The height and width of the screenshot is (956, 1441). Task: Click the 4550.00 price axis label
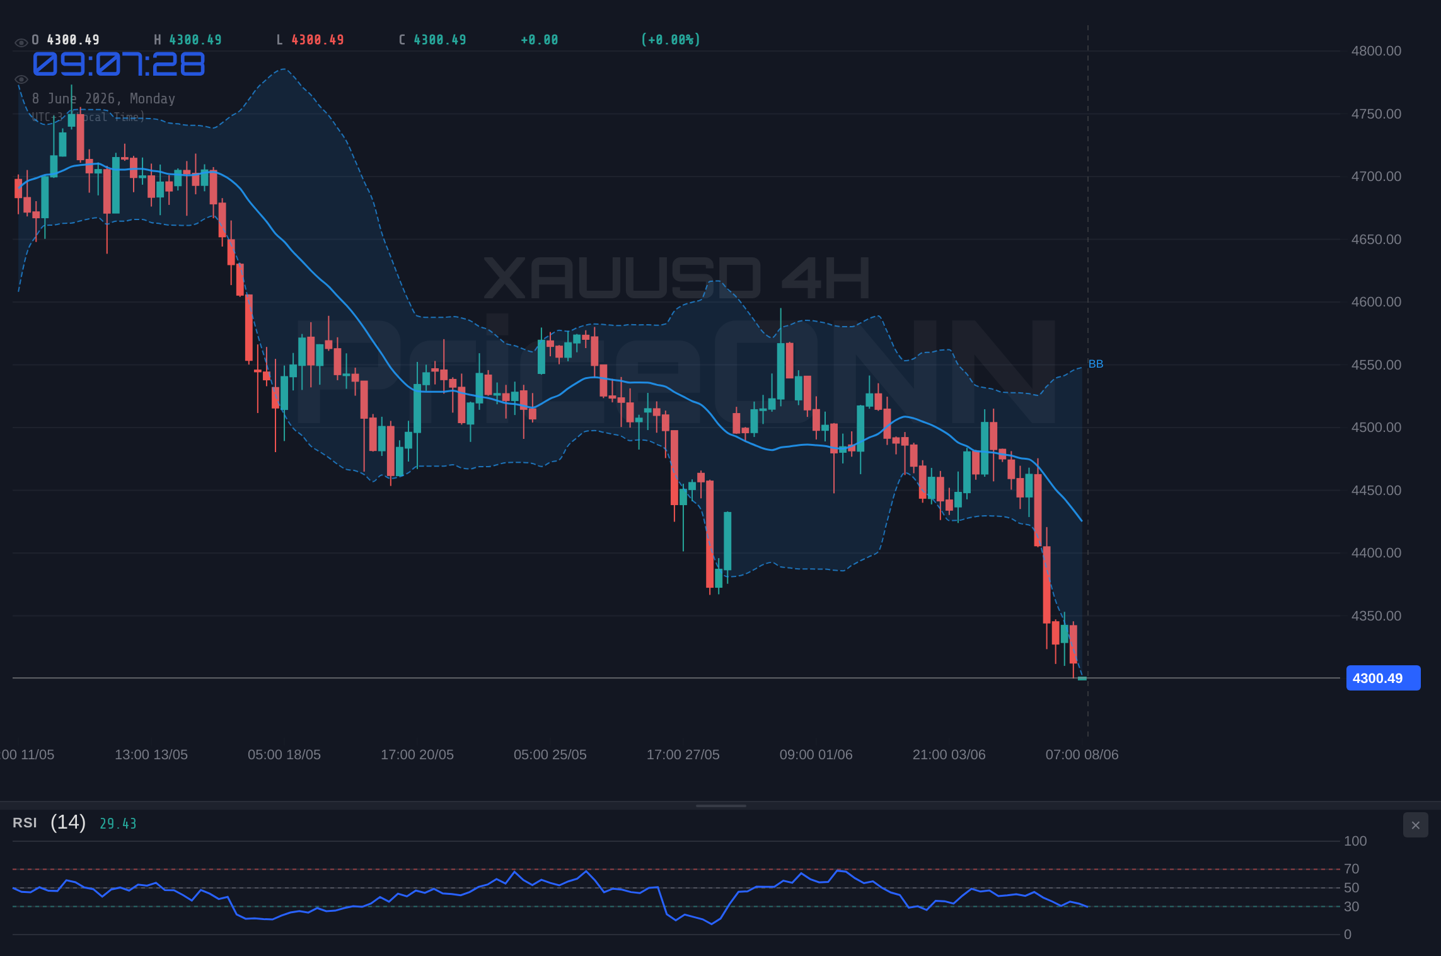coord(1376,365)
